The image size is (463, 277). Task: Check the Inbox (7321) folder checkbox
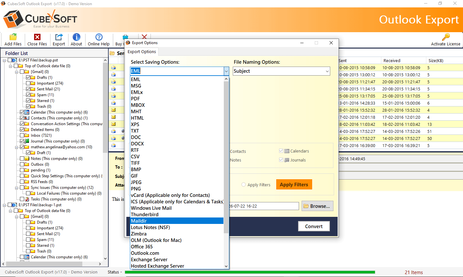(x=22, y=135)
